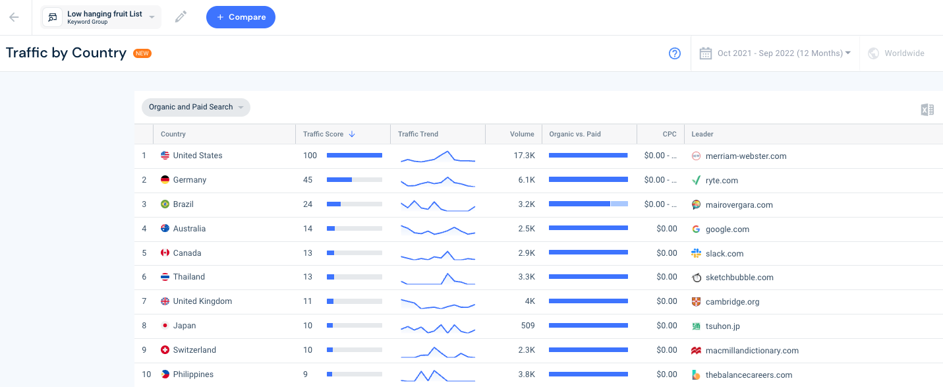Click the Leader column header
The image size is (943, 387).
click(702, 134)
